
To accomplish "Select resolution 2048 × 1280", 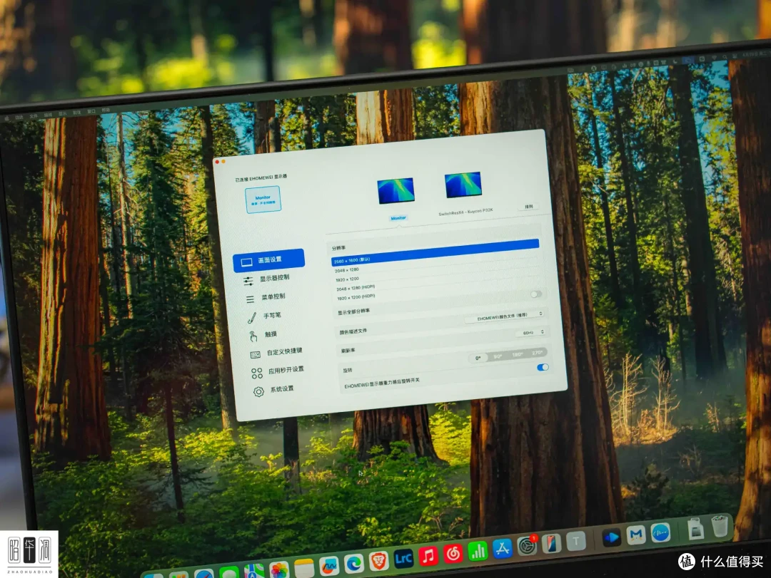I will [346, 270].
